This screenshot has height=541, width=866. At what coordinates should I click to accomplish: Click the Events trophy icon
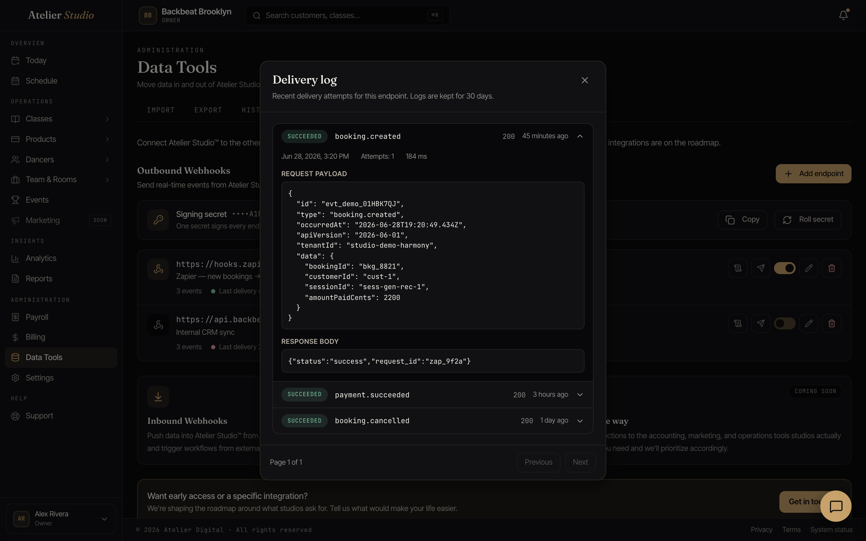15,200
